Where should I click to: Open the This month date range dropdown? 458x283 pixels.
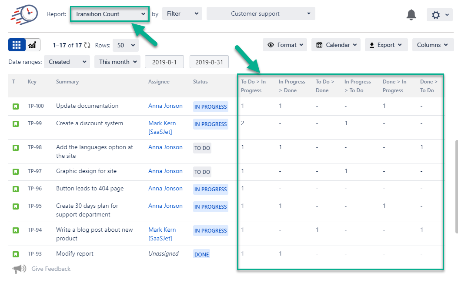[x=117, y=62]
